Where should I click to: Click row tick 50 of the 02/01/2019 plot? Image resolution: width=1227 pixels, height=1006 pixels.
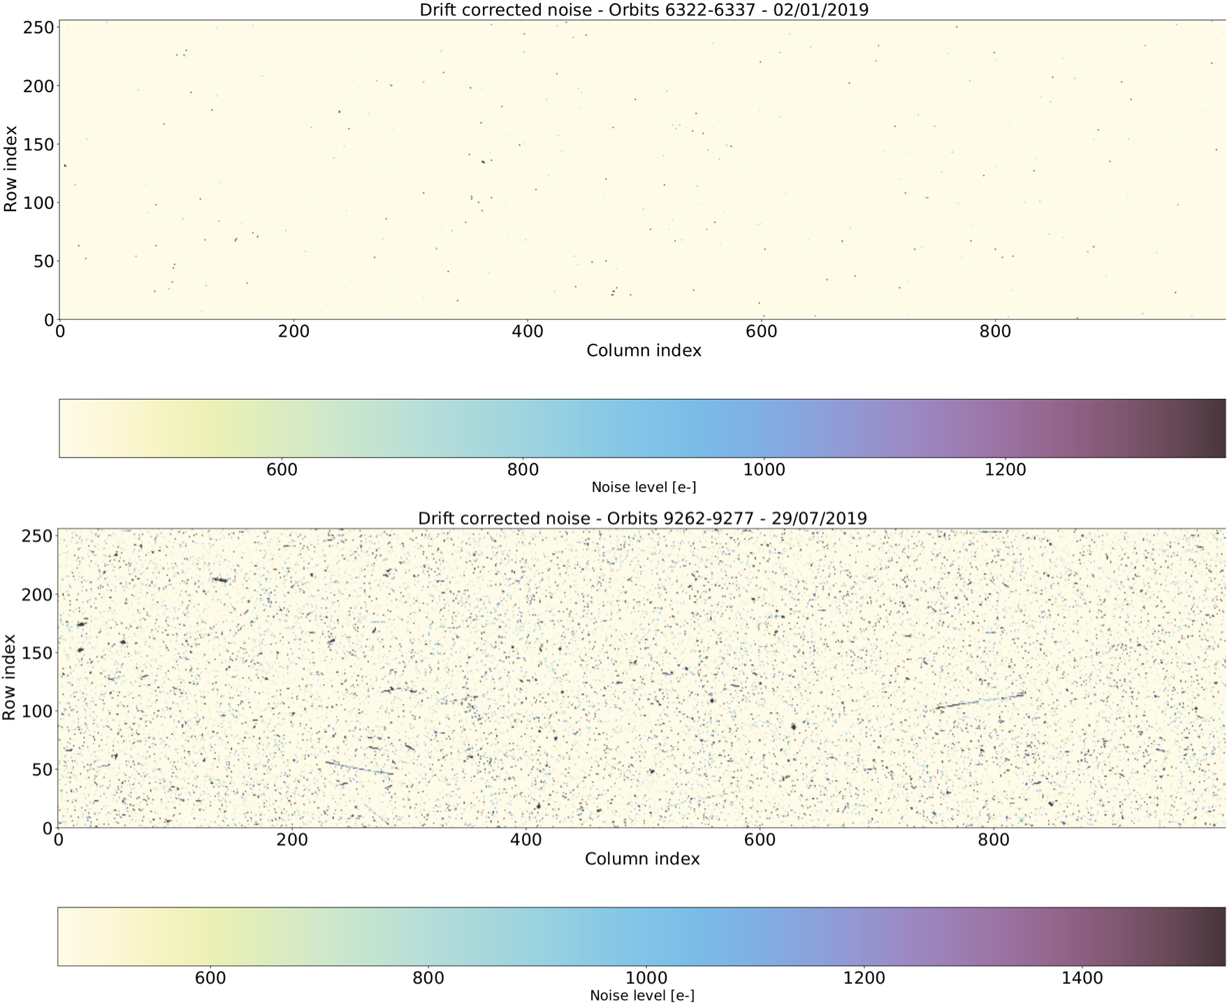44,262
